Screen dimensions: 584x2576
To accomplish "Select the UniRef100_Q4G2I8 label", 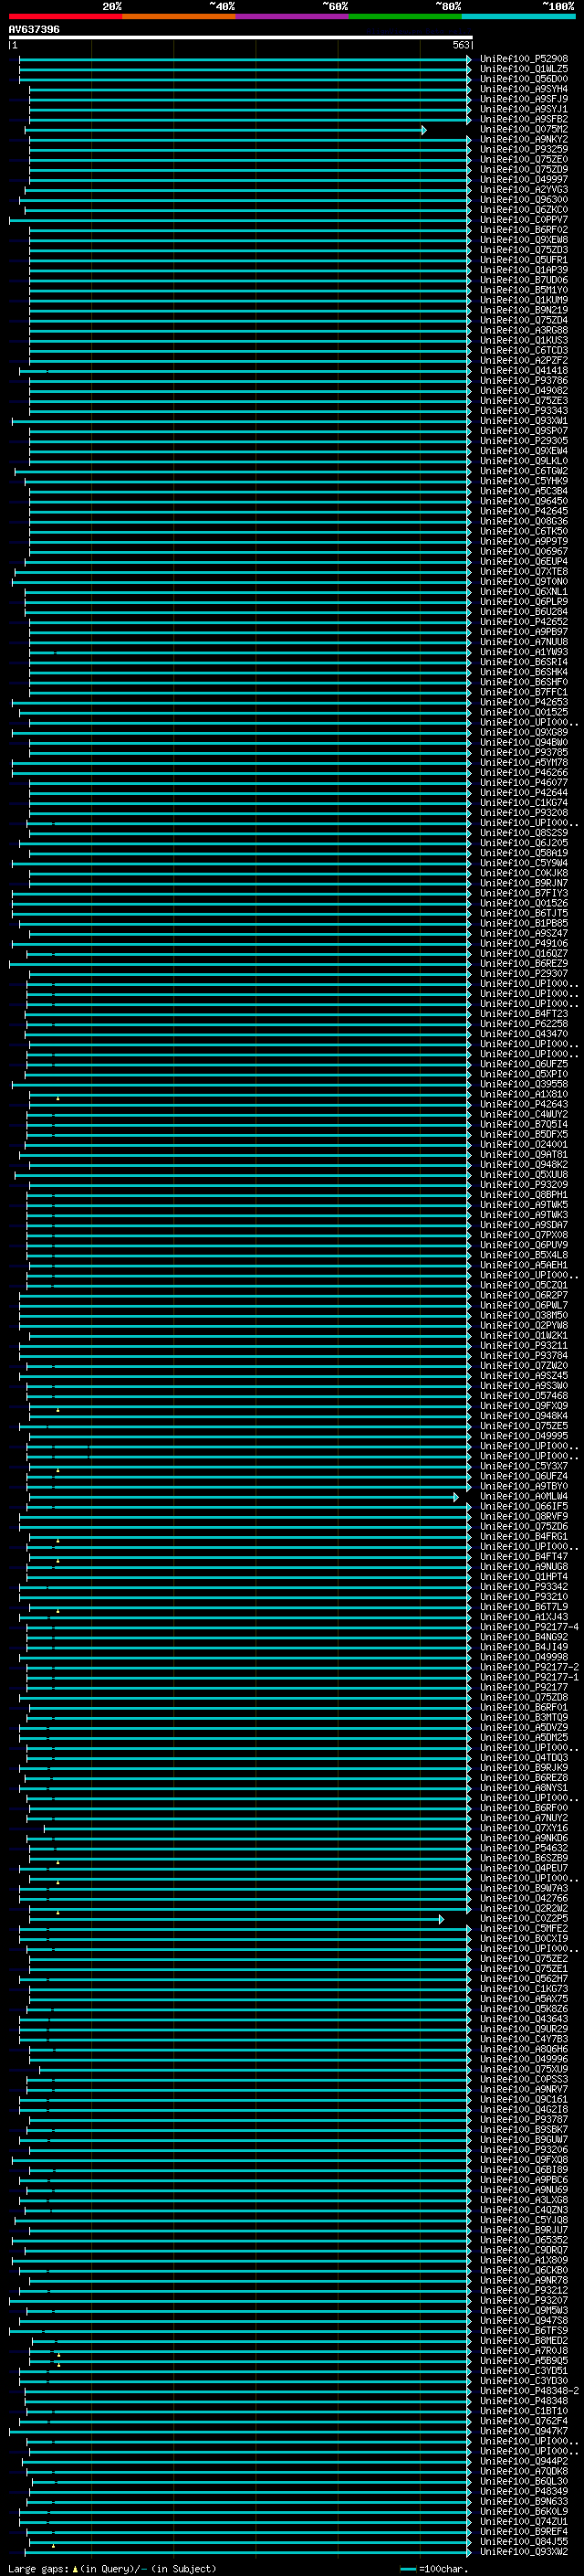I will [x=523, y=2109].
